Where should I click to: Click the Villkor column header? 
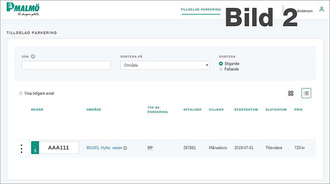tap(216, 109)
